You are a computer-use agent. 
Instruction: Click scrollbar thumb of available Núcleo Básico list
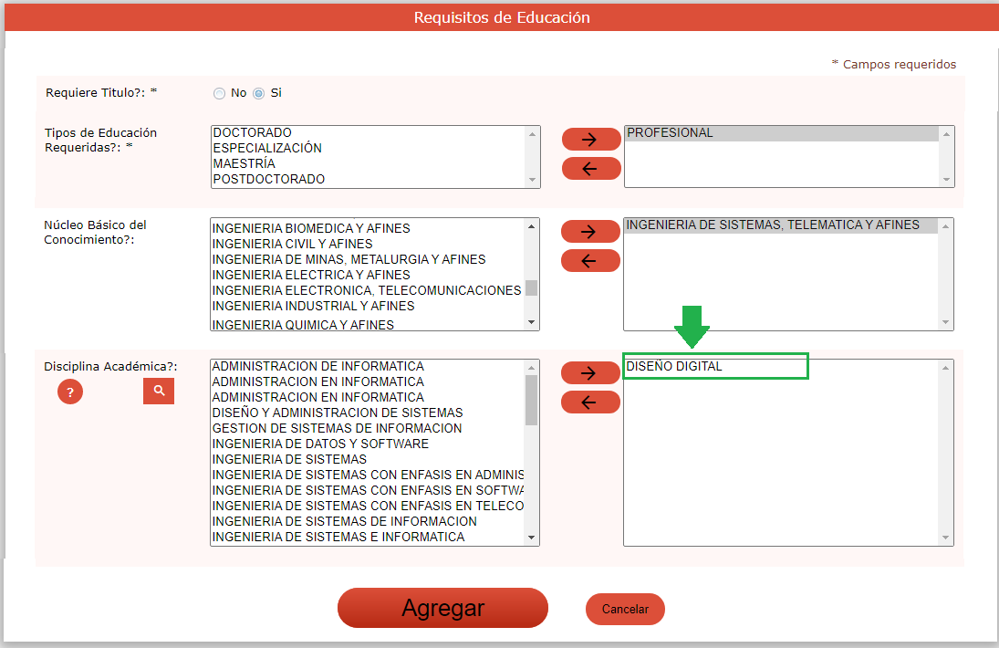point(531,288)
